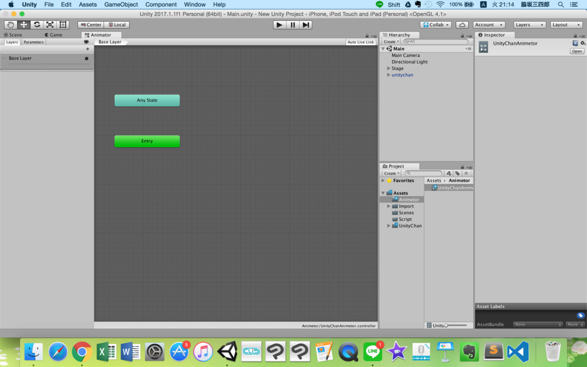The image size is (587, 367).
Task: Open the Main scene context menu icon
Action: 468,49
